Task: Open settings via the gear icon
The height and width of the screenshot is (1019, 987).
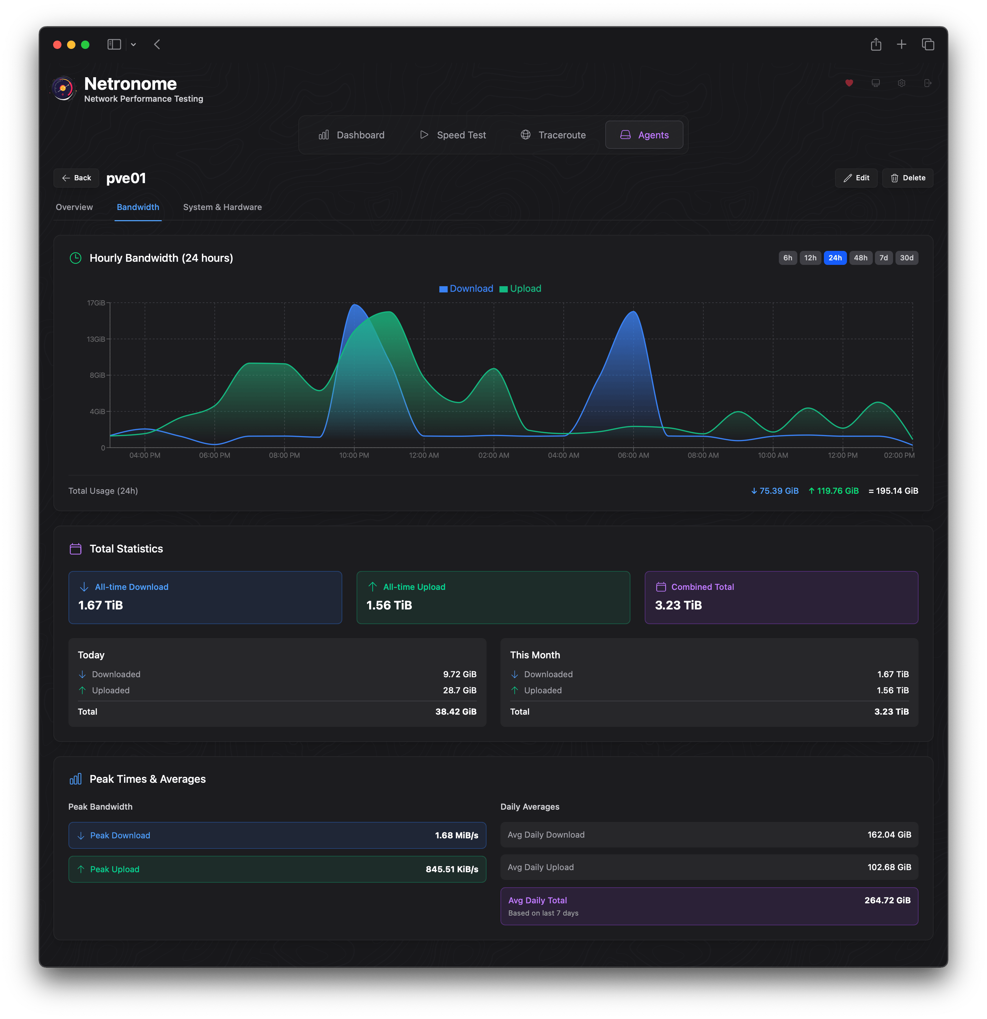Action: (x=901, y=83)
